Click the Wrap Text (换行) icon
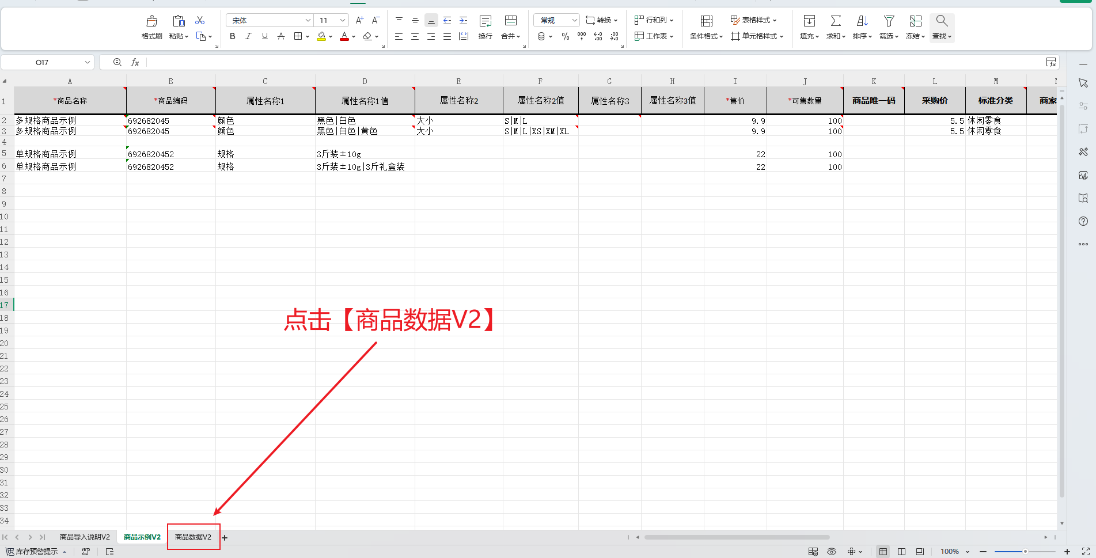 coord(485,22)
